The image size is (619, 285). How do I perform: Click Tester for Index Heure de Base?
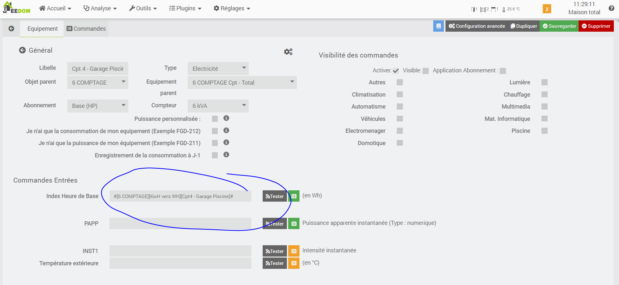pos(275,196)
